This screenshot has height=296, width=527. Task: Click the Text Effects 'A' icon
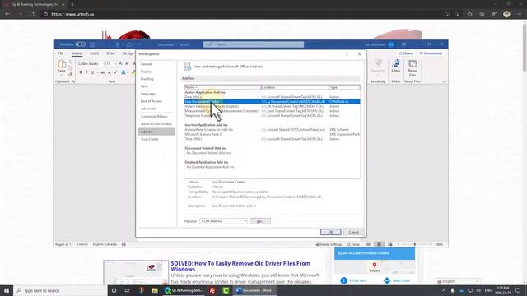(124, 72)
